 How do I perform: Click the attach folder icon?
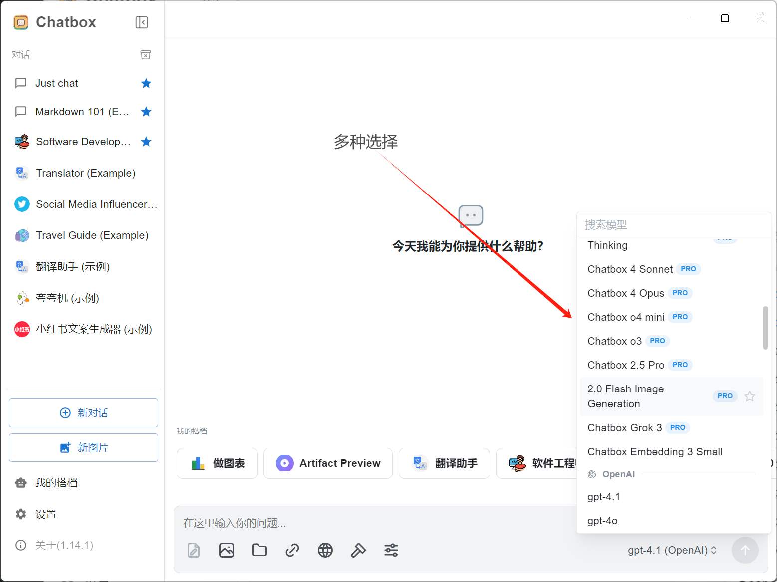(259, 550)
